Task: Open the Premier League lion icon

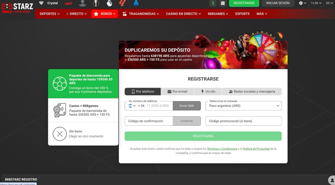Action: click(x=109, y=3)
